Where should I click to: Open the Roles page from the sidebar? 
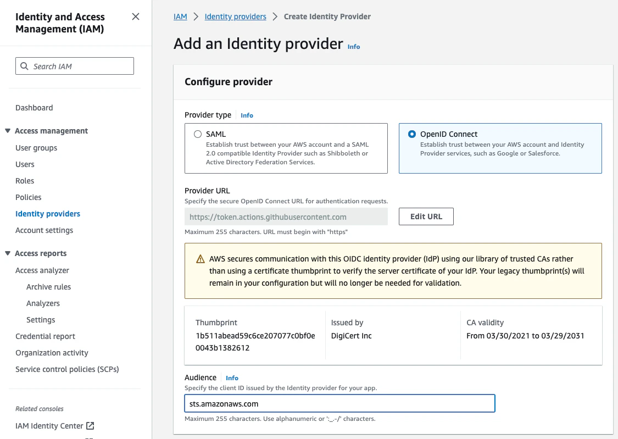point(25,181)
